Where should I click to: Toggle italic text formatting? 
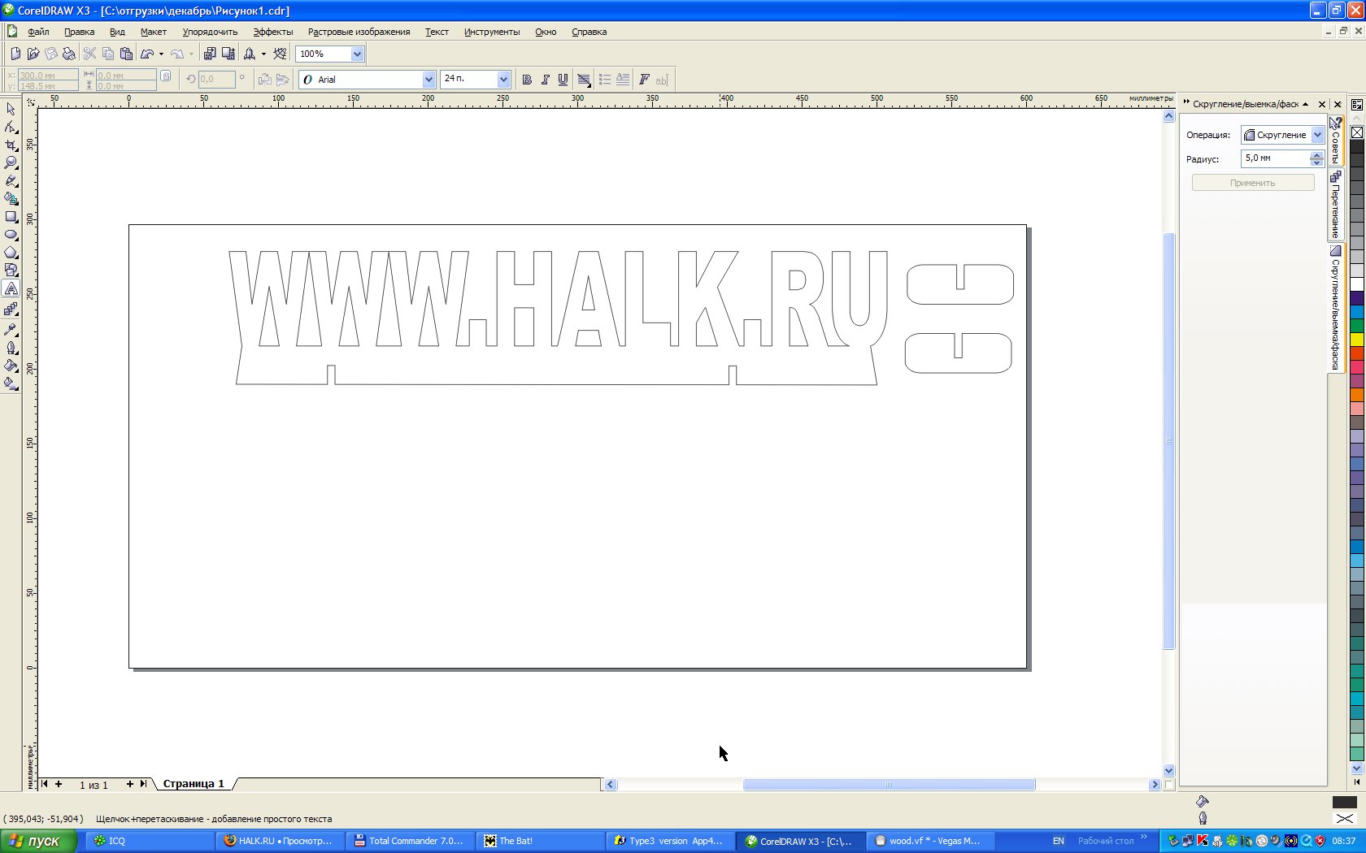[545, 80]
